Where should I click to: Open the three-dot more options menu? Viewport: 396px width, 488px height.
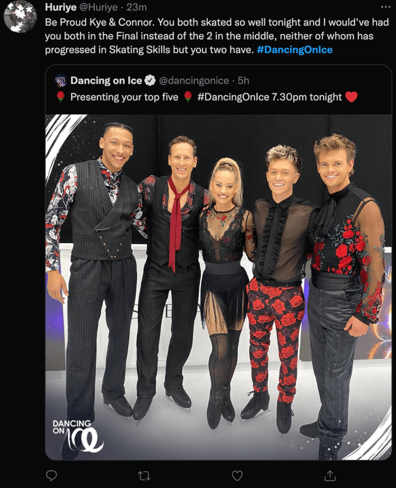[x=386, y=7]
